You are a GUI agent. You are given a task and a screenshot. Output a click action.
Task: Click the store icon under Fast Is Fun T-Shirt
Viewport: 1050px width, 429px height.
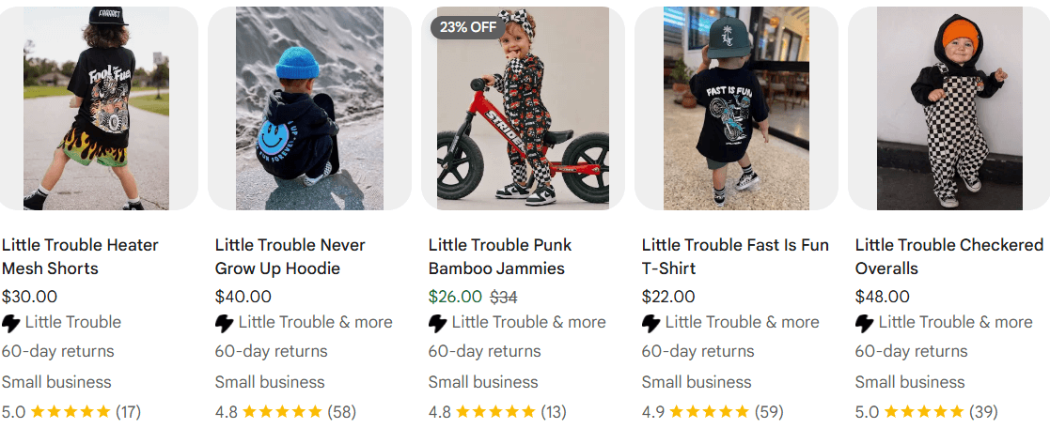click(x=650, y=324)
